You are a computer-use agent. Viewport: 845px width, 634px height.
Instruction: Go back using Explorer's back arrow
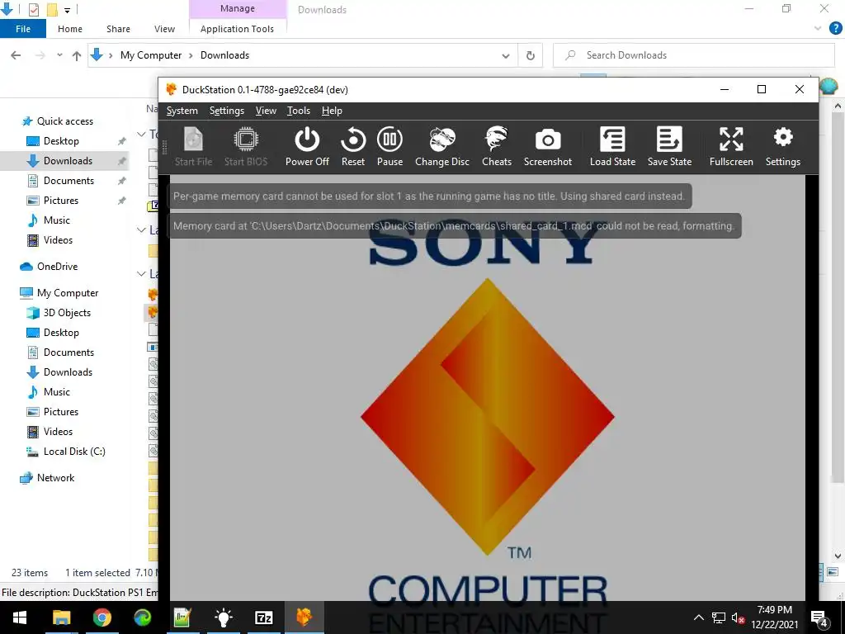(x=16, y=55)
